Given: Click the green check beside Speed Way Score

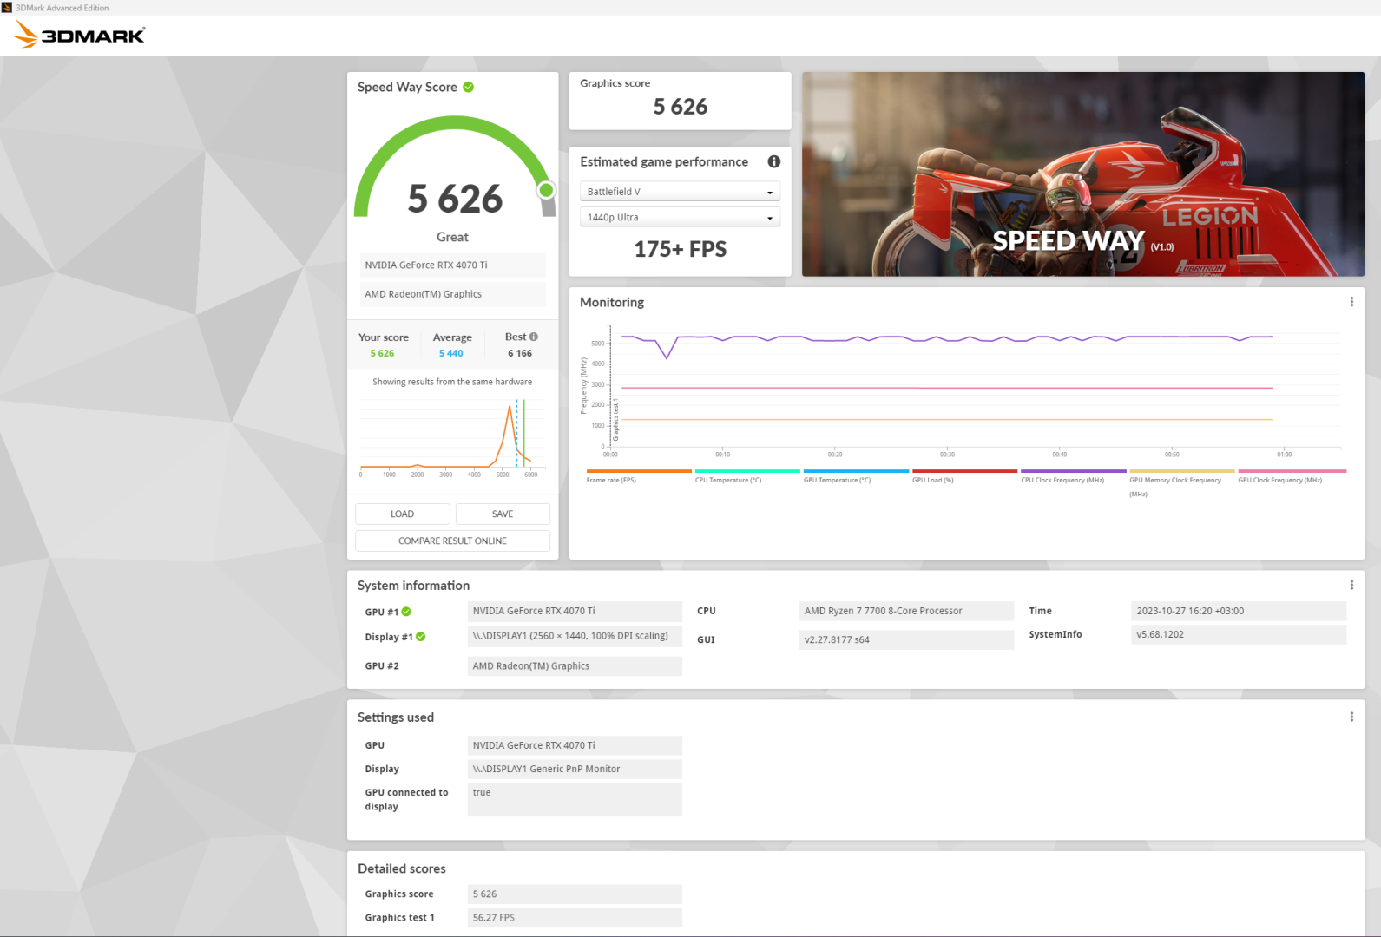Looking at the screenshot, I should click(x=469, y=87).
